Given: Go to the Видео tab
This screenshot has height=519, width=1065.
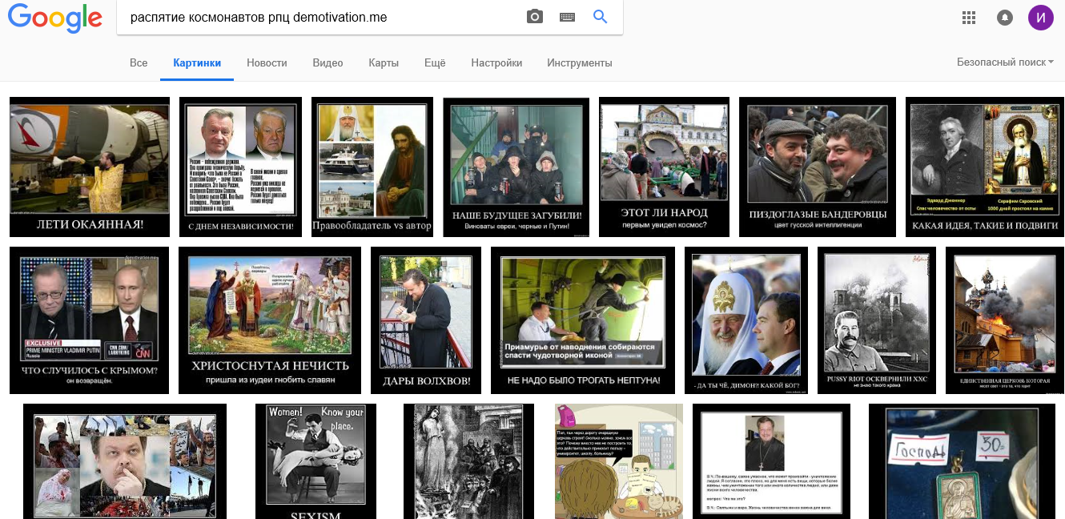Looking at the screenshot, I should pos(328,63).
